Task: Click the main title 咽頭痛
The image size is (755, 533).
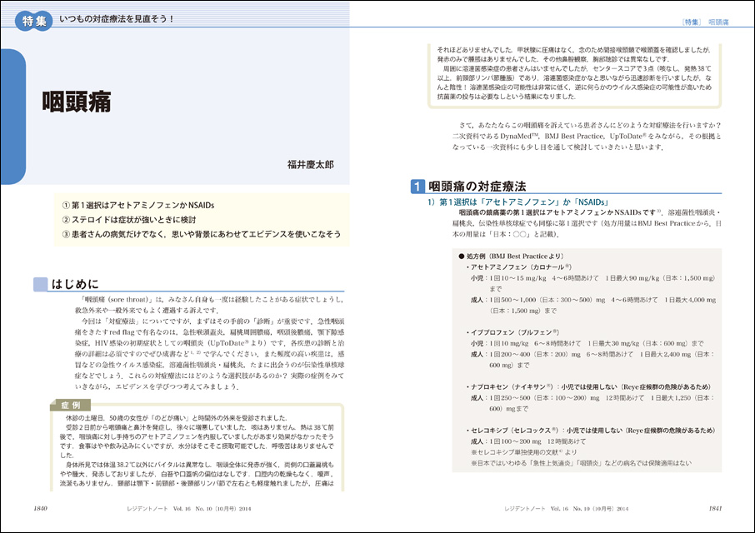Action: click(76, 102)
